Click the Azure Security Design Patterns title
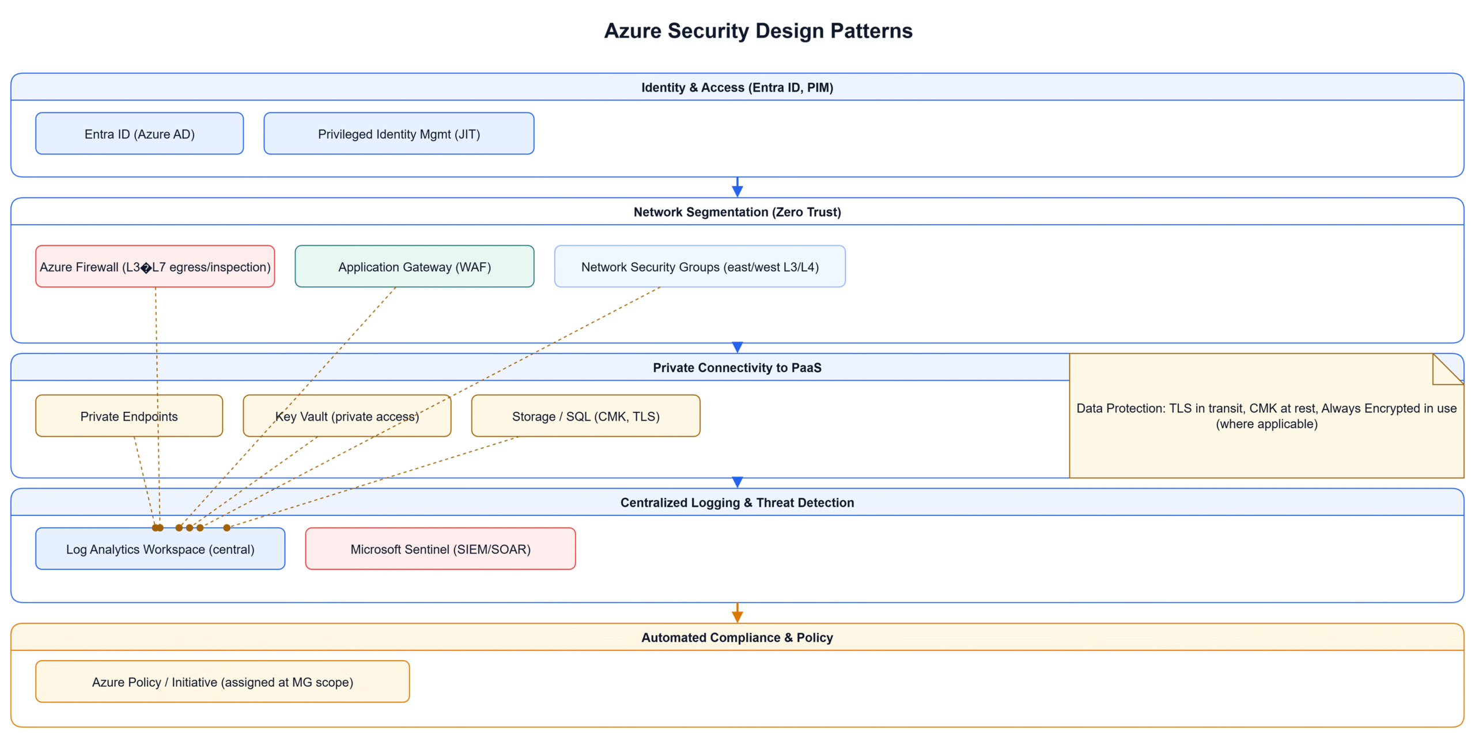 click(758, 31)
